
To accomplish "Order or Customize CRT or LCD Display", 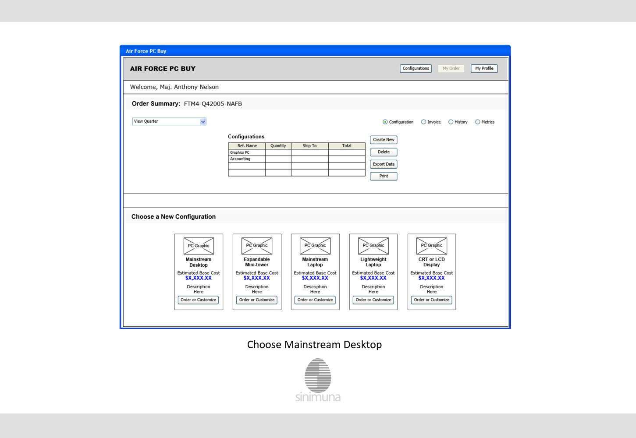I will pyautogui.click(x=432, y=300).
